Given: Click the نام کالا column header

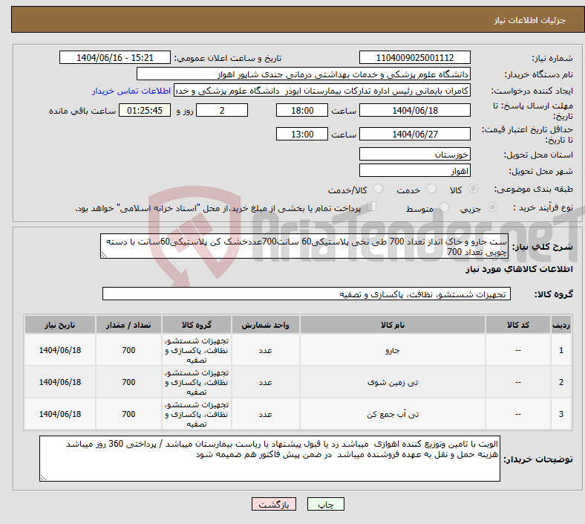Looking at the screenshot, I should click(391, 326).
